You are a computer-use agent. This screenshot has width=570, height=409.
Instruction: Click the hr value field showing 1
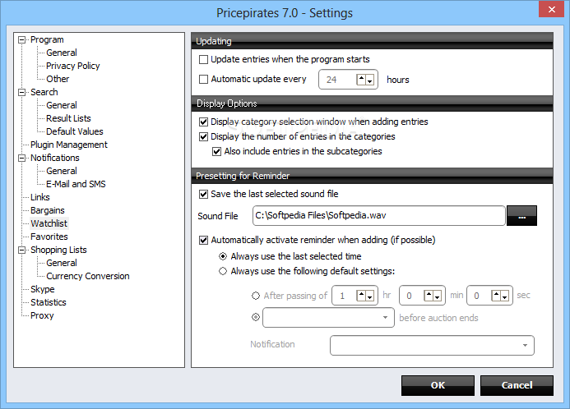coord(344,296)
